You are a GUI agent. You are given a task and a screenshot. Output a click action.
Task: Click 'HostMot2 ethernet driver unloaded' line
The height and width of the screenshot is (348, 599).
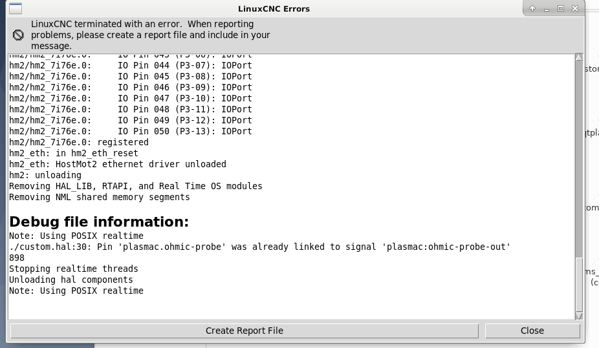pyautogui.click(x=118, y=164)
